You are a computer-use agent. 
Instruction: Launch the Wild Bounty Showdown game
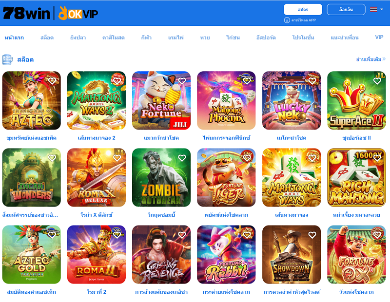292,255
